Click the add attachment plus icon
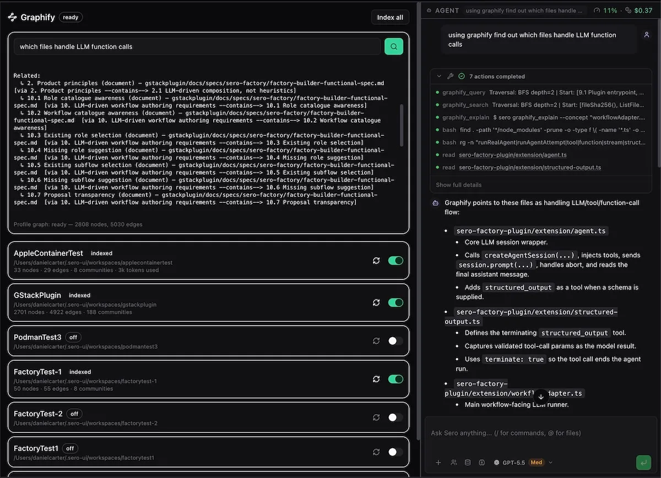Viewport: 661px width, 478px height. (x=438, y=463)
